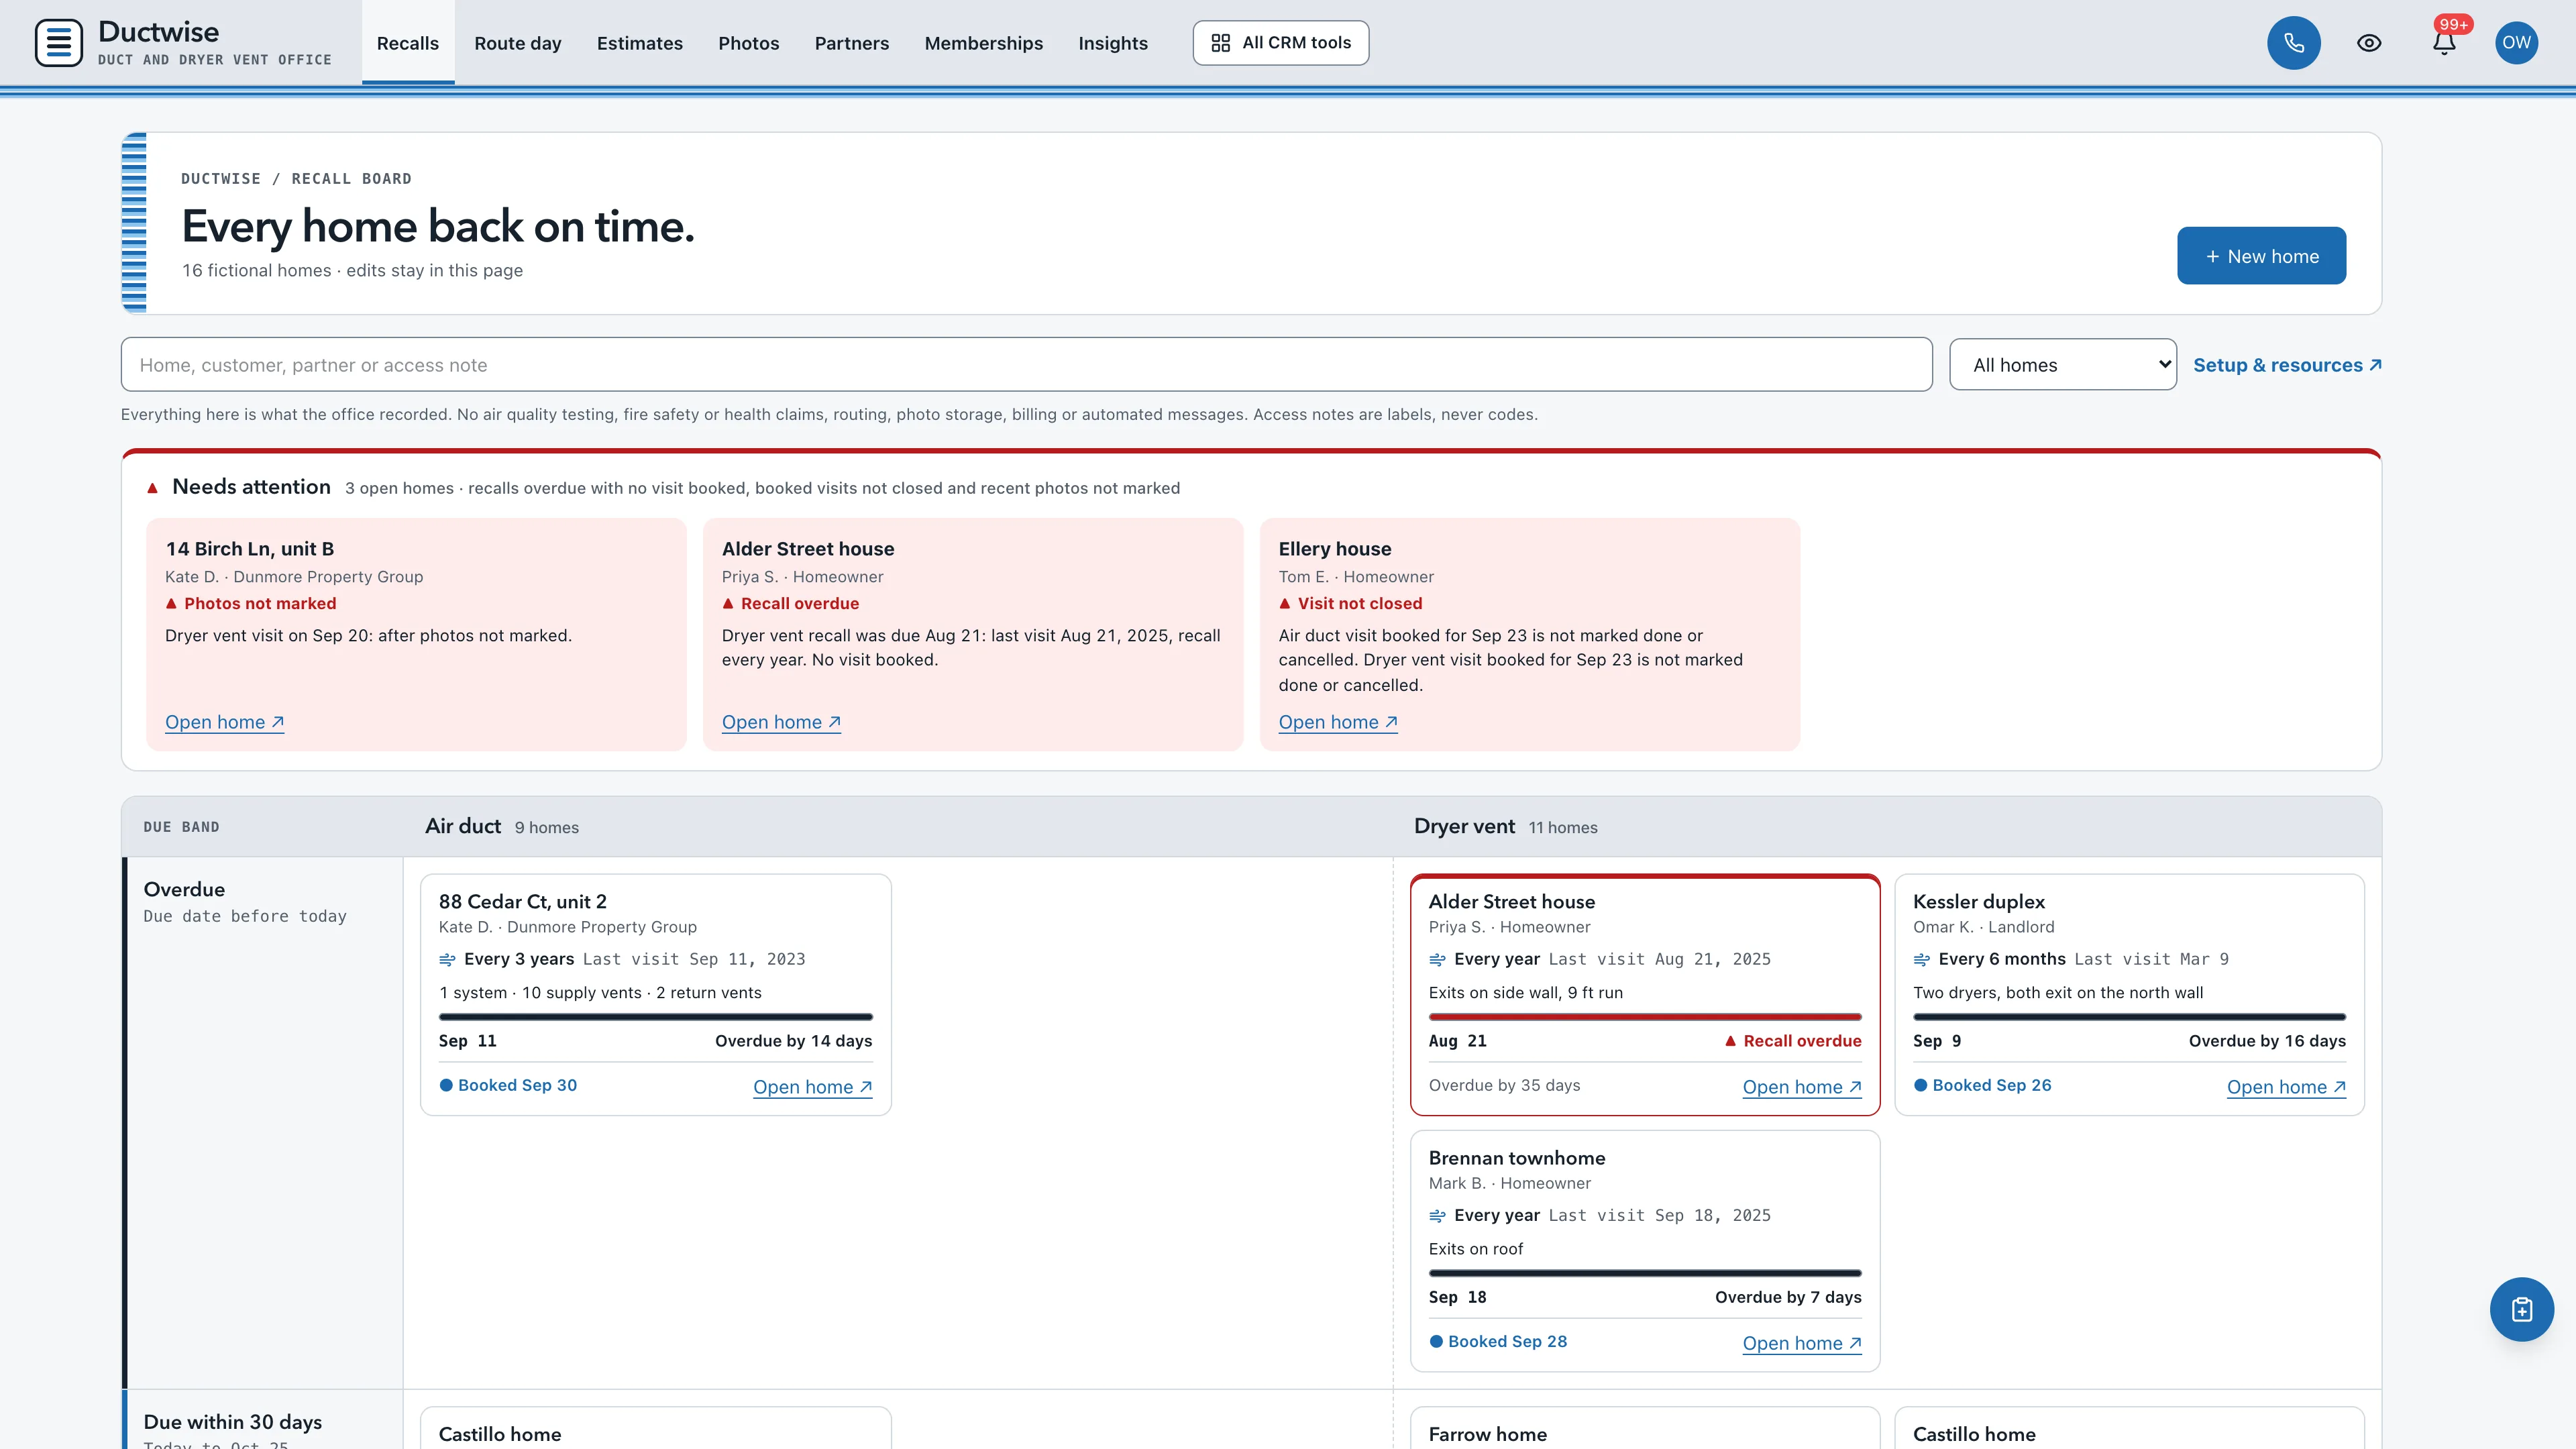The image size is (2576, 1449).
Task: Click Alder Street red overdue progress bar
Action: (1645, 1017)
